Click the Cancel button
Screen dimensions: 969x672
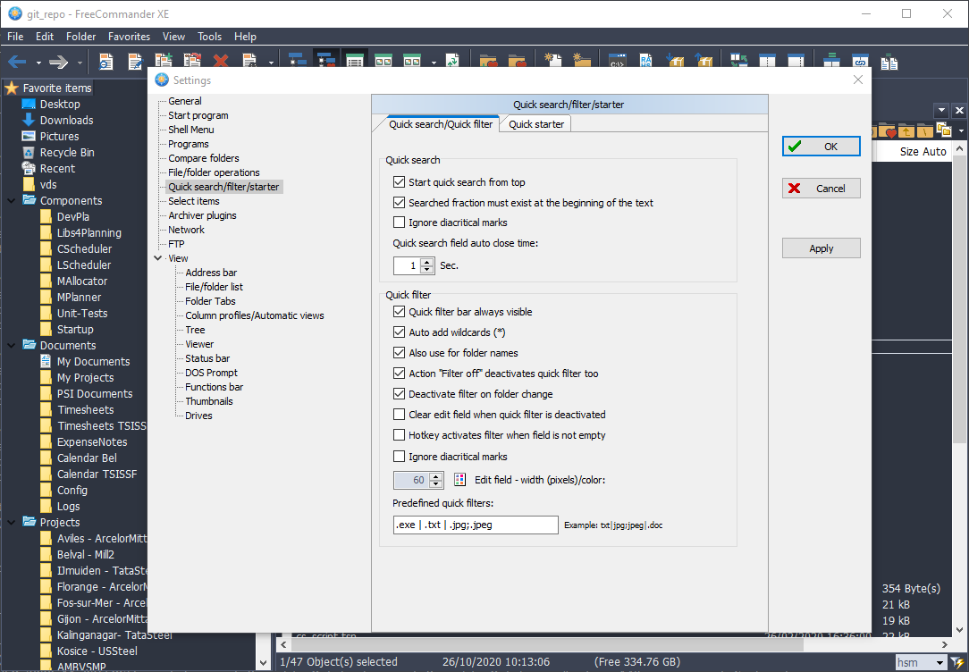pyautogui.click(x=822, y=189)
